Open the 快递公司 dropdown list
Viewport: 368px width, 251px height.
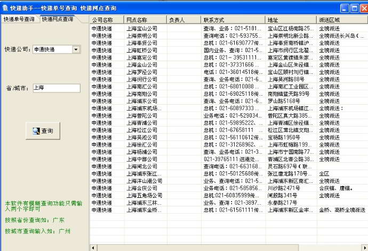tap(76, 49)
